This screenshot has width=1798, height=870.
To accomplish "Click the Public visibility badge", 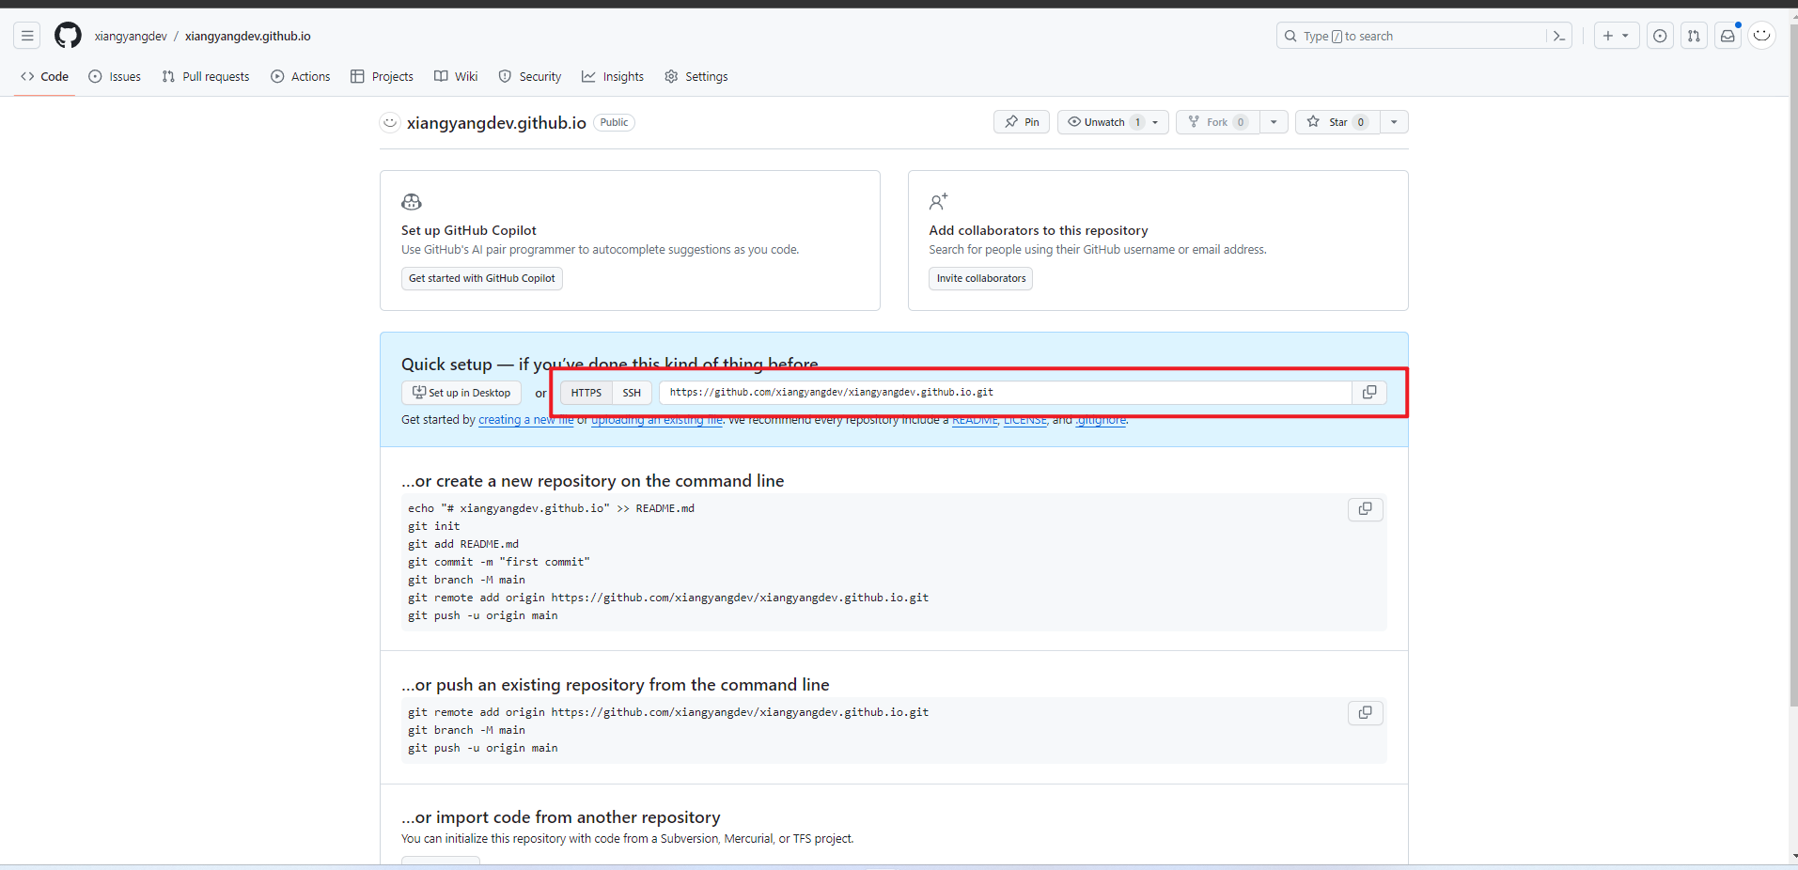I will click(x=614, y=122).
